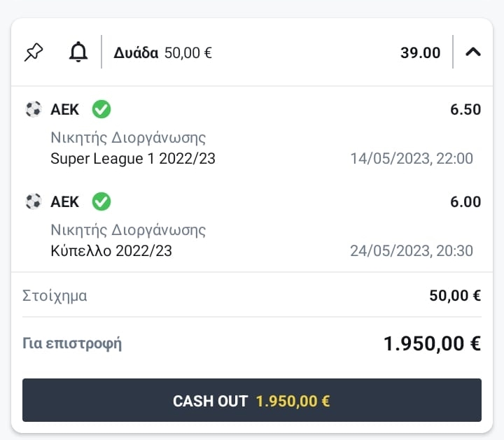Enable notifications with the bell icon
The image size is (504, 440).
[x=78, y=52]
